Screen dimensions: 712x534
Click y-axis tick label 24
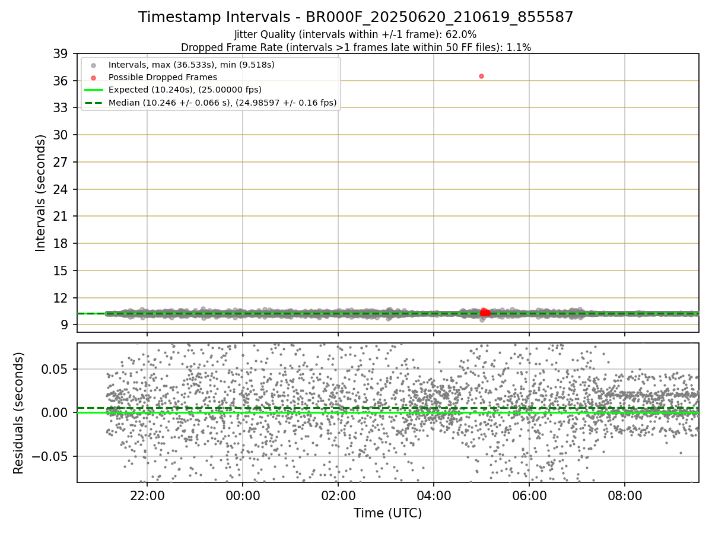click(x=61, y=189)
